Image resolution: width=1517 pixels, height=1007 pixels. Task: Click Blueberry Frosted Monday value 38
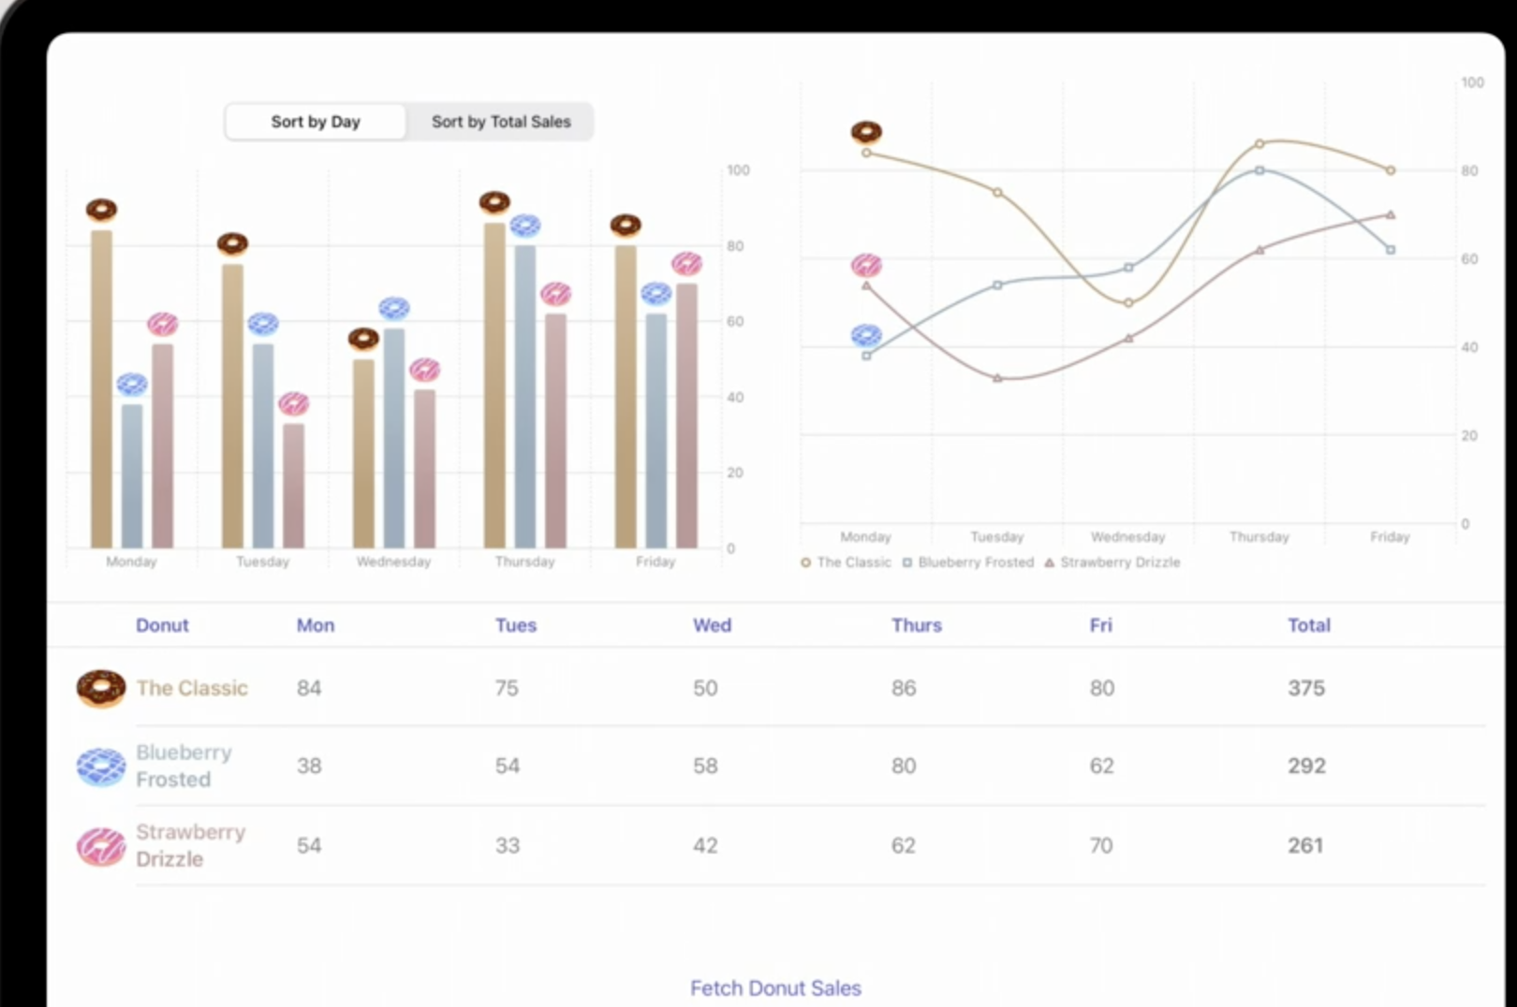tap(309, 766)
